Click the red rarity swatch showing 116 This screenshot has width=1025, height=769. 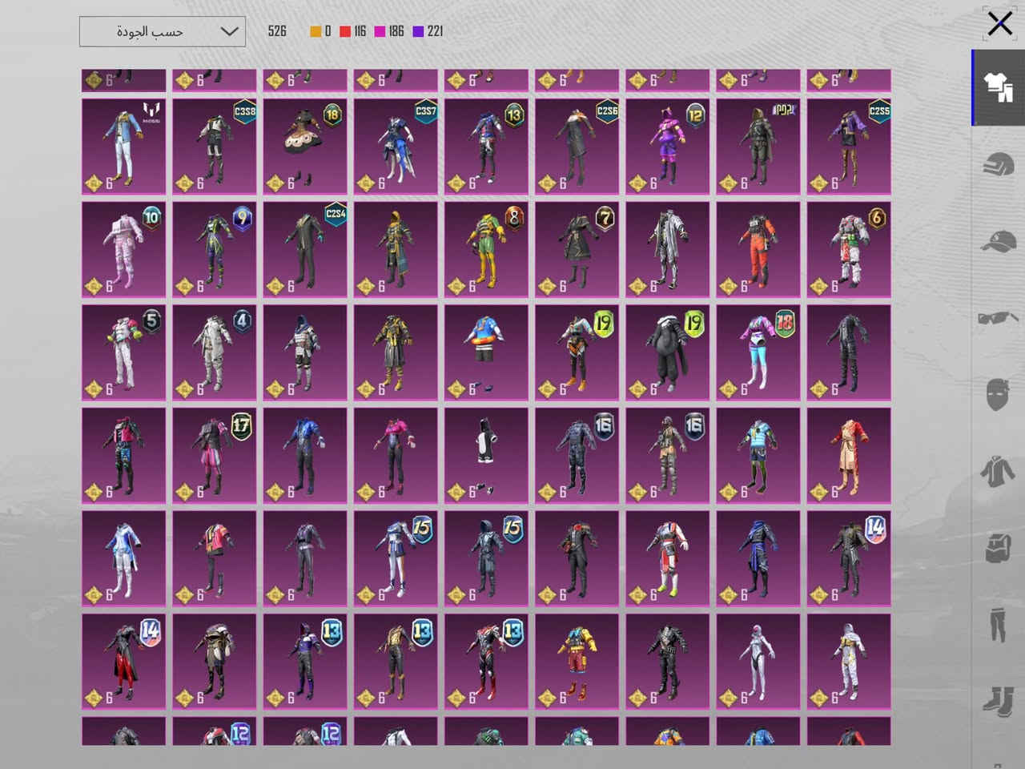pyautogui.click(x=345, y=31)
